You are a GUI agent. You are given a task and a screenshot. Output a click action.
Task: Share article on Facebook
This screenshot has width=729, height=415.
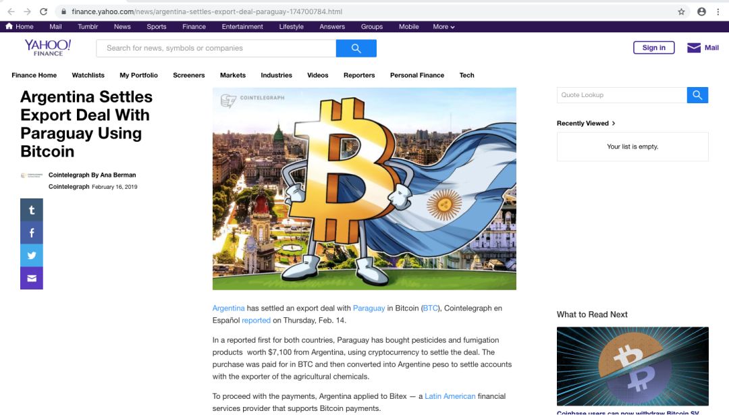32,232
